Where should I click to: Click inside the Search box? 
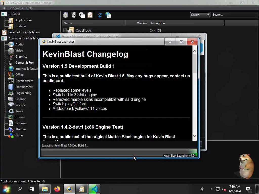click(234, 15)
